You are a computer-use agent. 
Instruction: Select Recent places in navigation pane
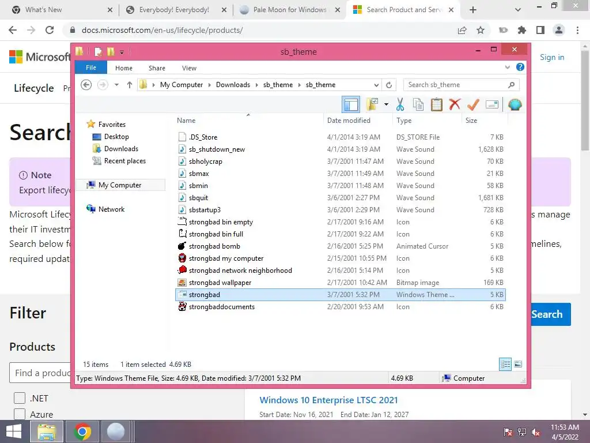coord(124,161)
